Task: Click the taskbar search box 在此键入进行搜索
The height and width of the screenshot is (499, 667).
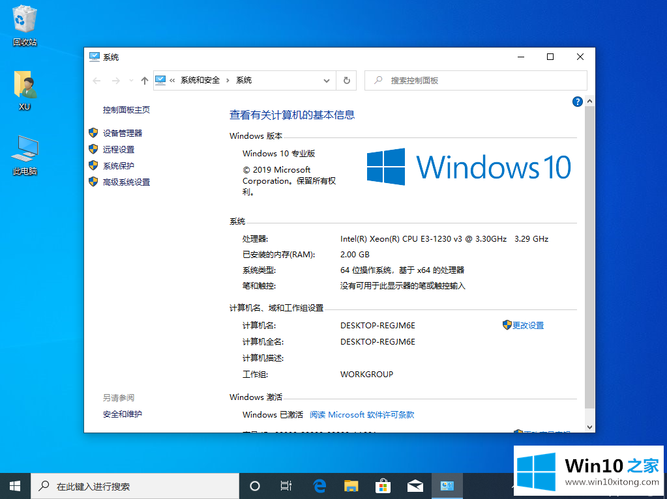Action: (x=135, y=486)
